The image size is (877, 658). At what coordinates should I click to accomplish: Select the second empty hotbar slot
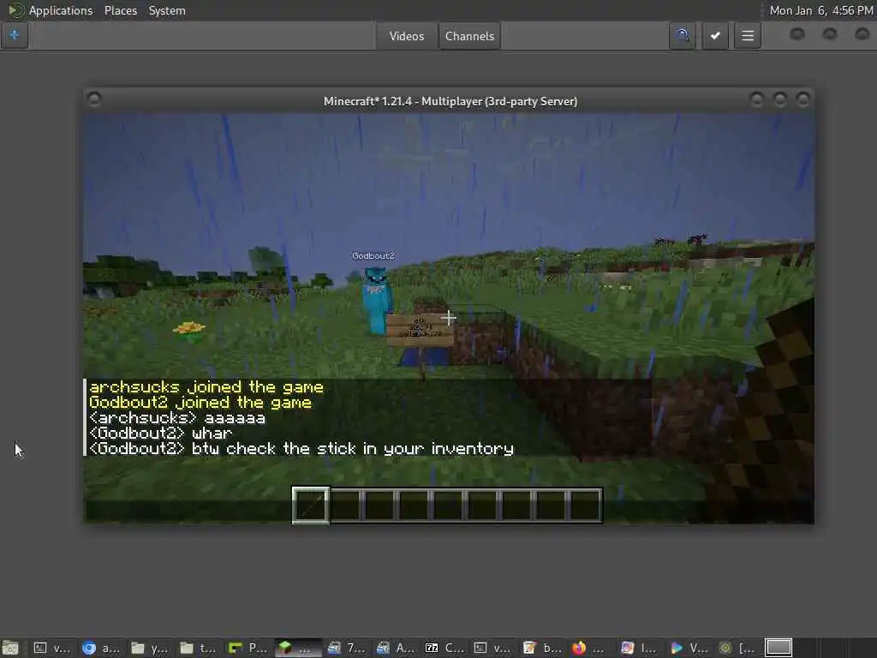345,505
